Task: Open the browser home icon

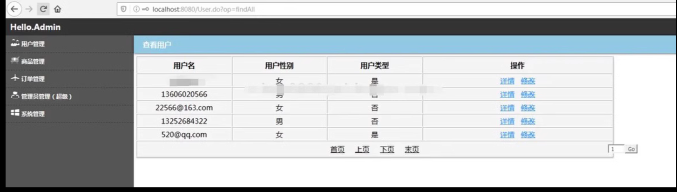Action: point(57,9)
